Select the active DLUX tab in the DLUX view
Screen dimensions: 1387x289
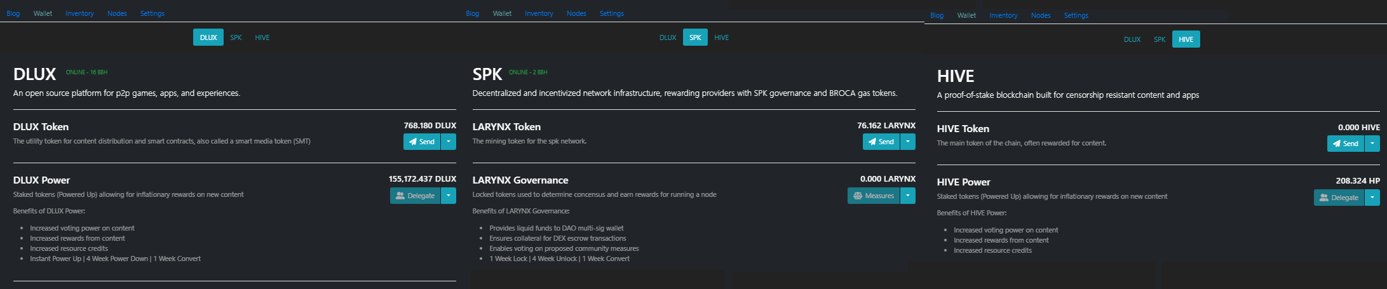click(x=208, y=37)
